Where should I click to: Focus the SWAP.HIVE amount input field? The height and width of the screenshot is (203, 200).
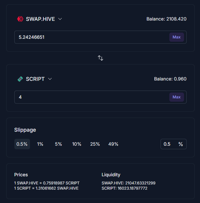coord(91,37)
